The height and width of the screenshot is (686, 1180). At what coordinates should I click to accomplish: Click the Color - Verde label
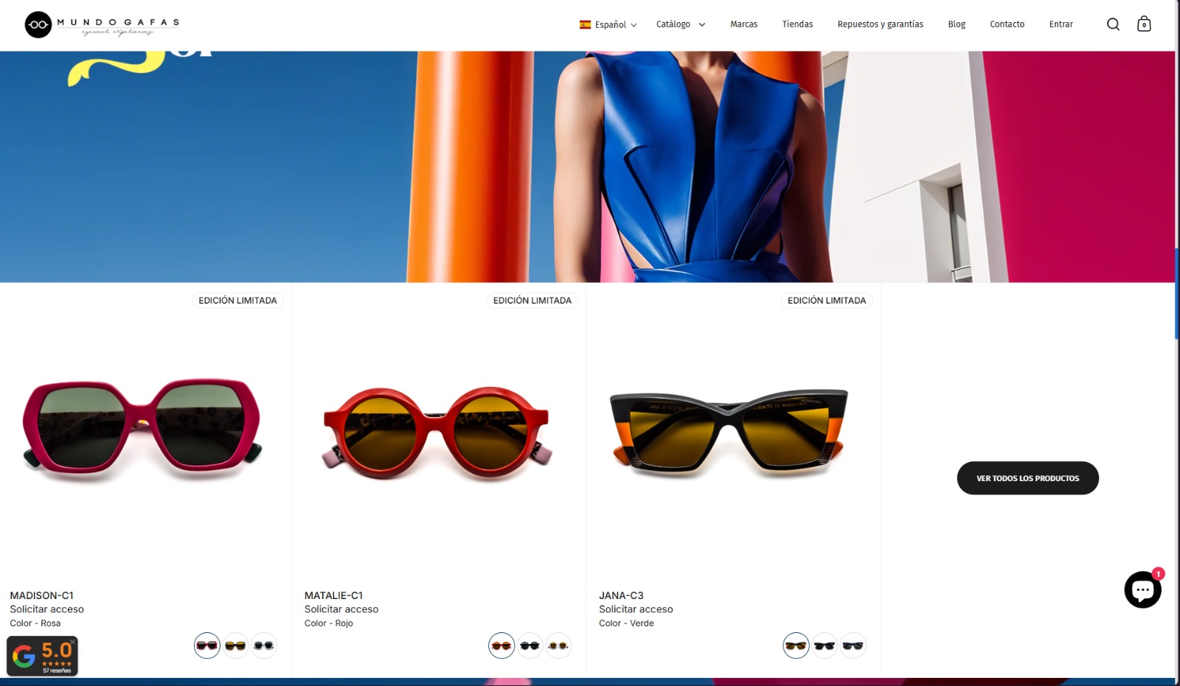pyautogui.click(x=626, y=623)
